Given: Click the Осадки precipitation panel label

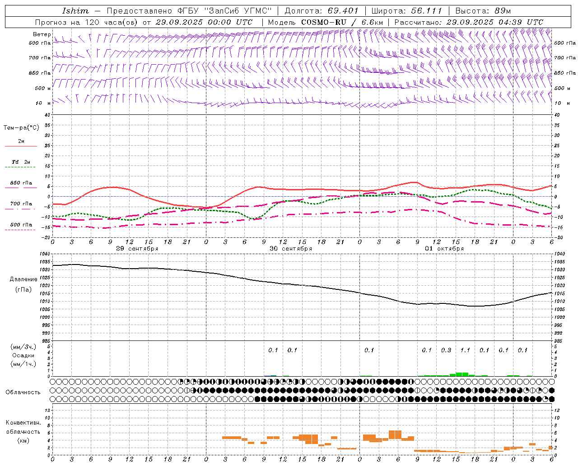Looking at the screenshot, I should (x=23, y=355).
